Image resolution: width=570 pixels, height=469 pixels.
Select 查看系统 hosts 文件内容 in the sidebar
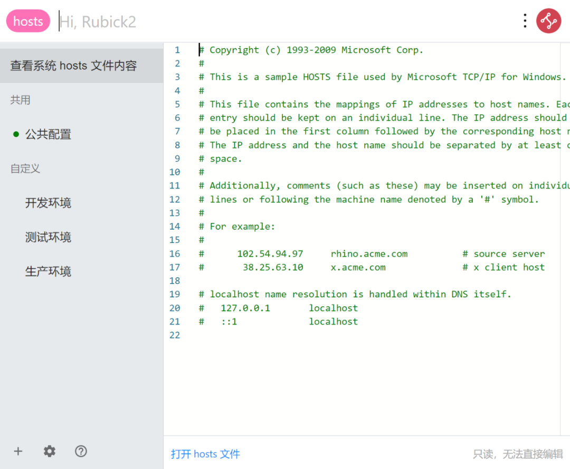[74, 66]
